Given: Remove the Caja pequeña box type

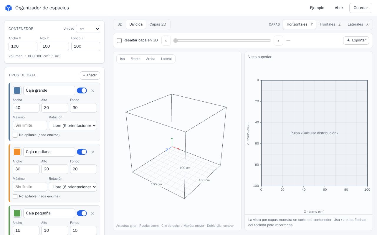Looking at the screenshot, I should 93,214.
